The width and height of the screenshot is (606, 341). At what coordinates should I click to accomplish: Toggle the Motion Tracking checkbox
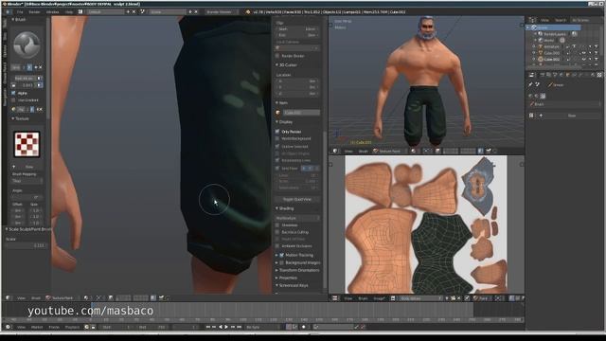coord(282,255)
